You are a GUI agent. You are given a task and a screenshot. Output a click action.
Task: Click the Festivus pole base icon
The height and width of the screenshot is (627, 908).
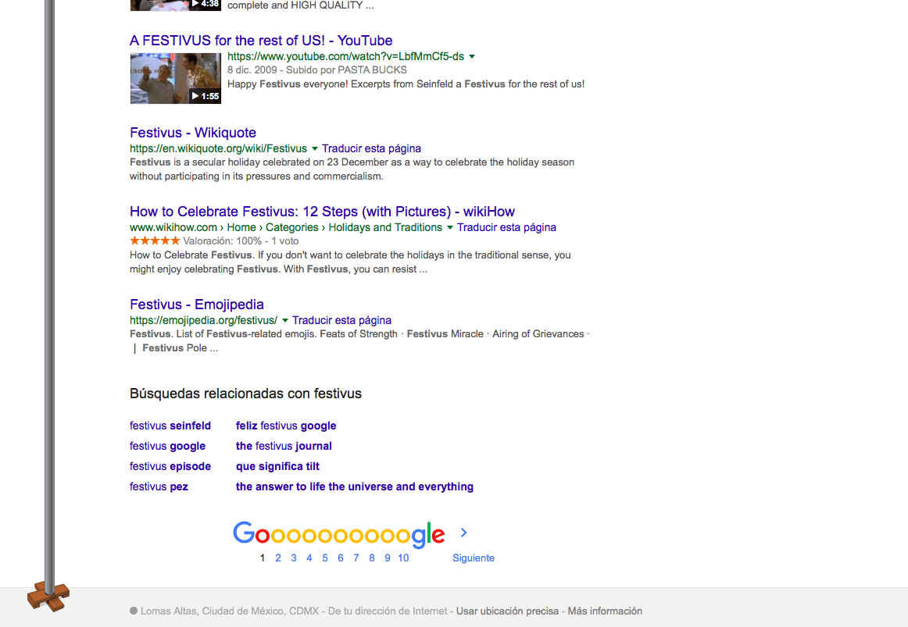pos(48,597)
